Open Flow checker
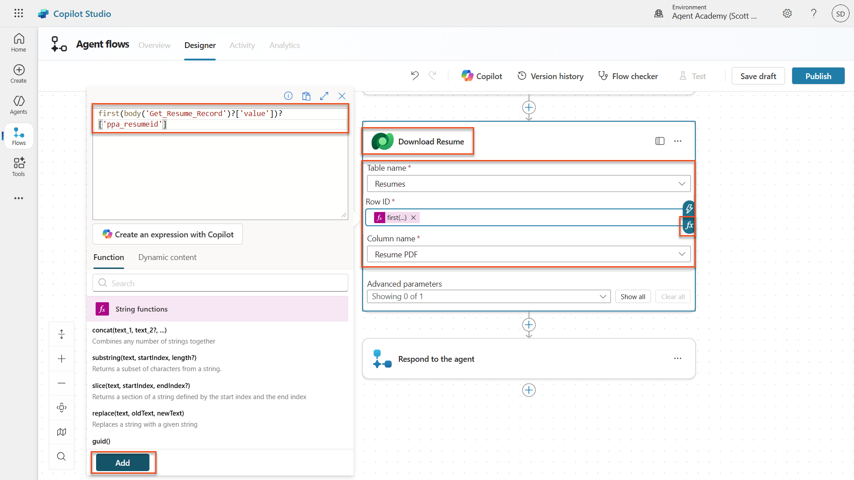The width and height of the screenshot is (854, 480). point(628,76)
